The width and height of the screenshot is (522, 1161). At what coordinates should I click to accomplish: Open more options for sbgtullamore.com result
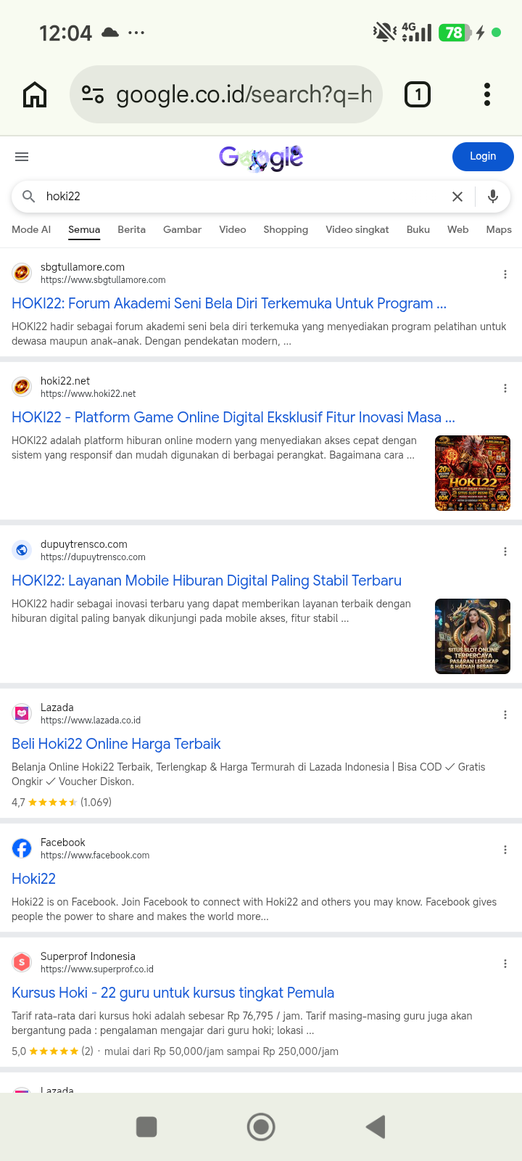[x=505, y=274]
